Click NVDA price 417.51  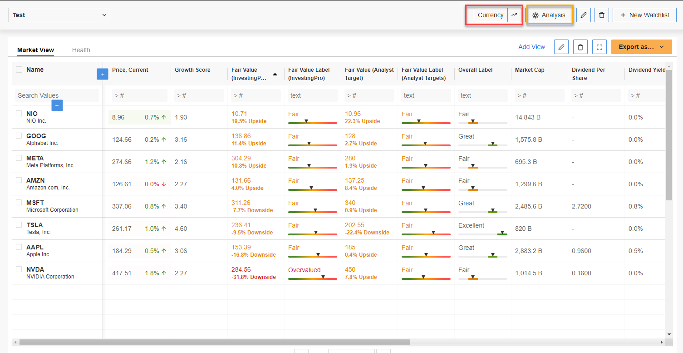122,273
